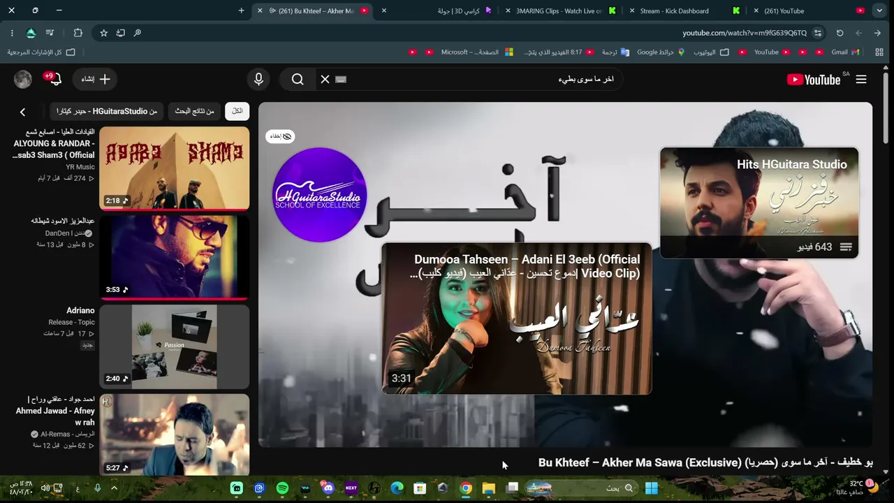
Task: Play the Asab3 Sham3 video thumbnail
Action: 174,168
